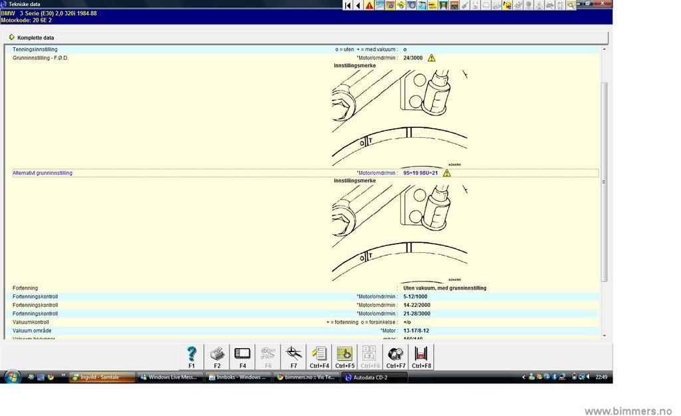Select the Alternativt grunninnstilling row
Image resolution: width=681 pixels, height=416 pixels.
[305, 173]
